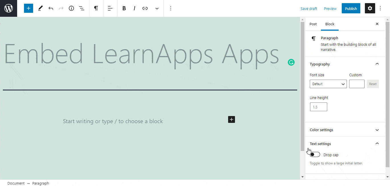This screenshot has width=390, height=186.
Task: Select the pencil Tools icon
Action: [40, 8]
